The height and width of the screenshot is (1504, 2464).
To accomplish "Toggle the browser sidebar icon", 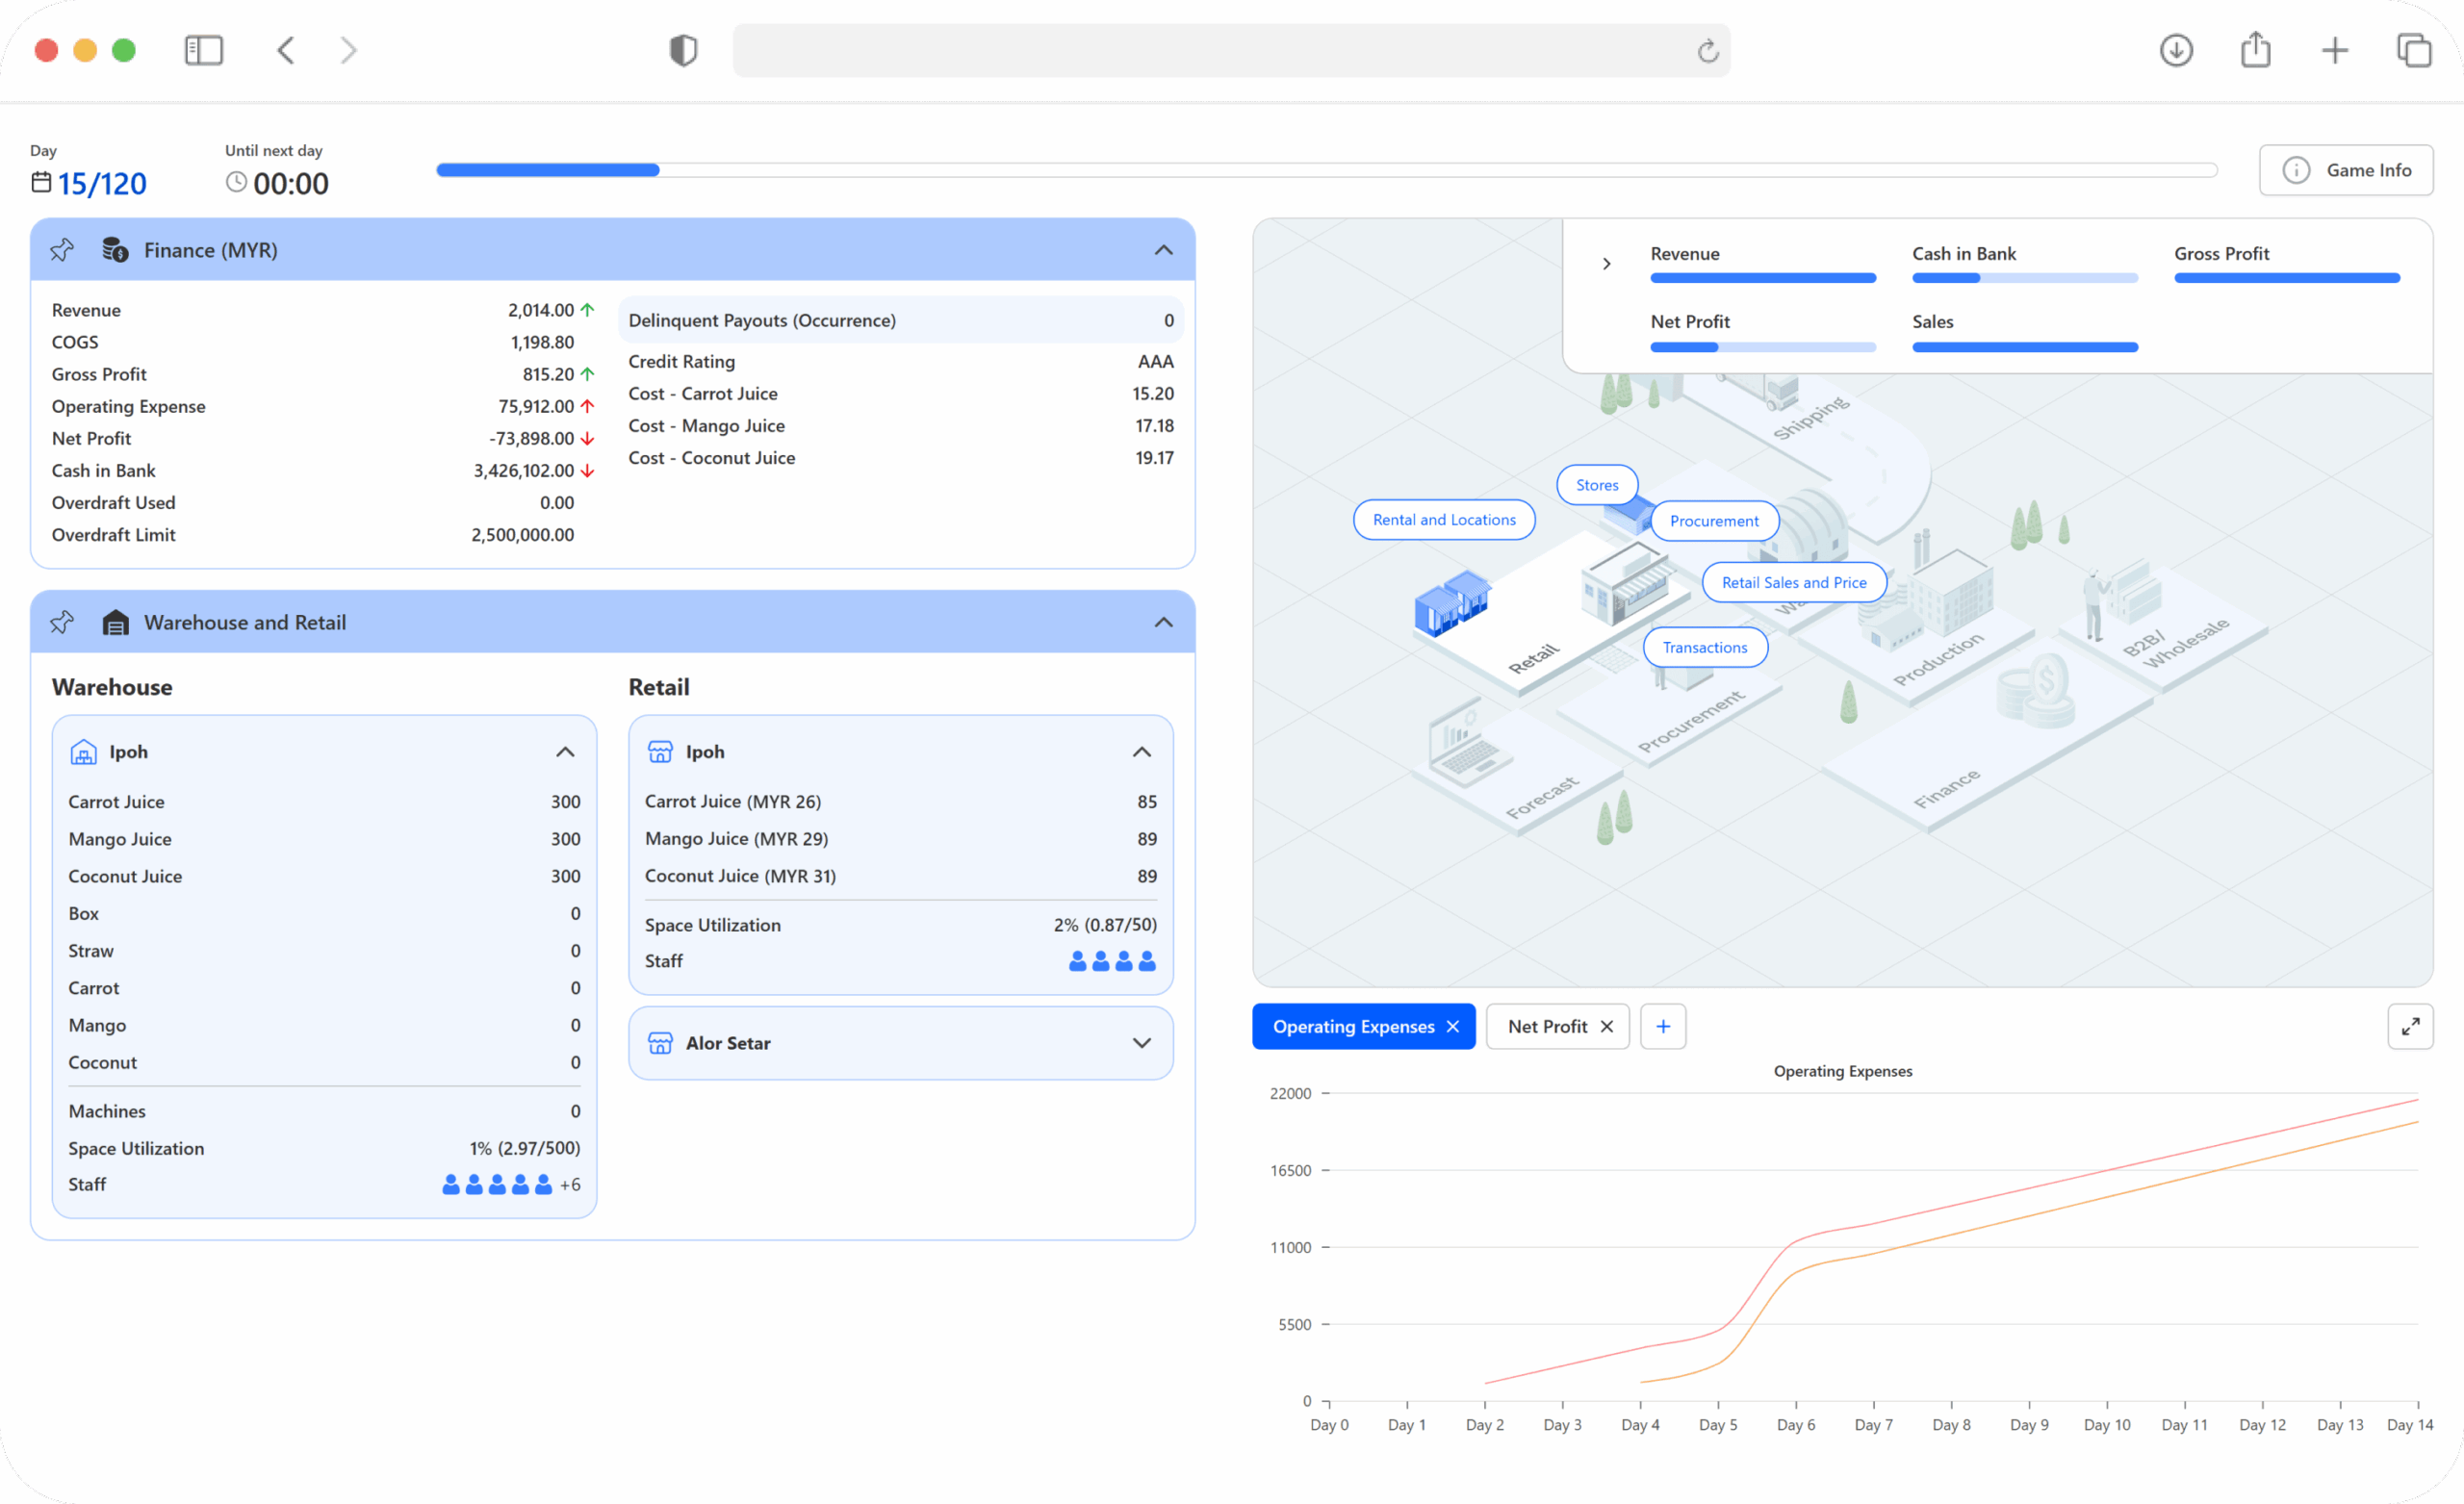I will (204, 50).
